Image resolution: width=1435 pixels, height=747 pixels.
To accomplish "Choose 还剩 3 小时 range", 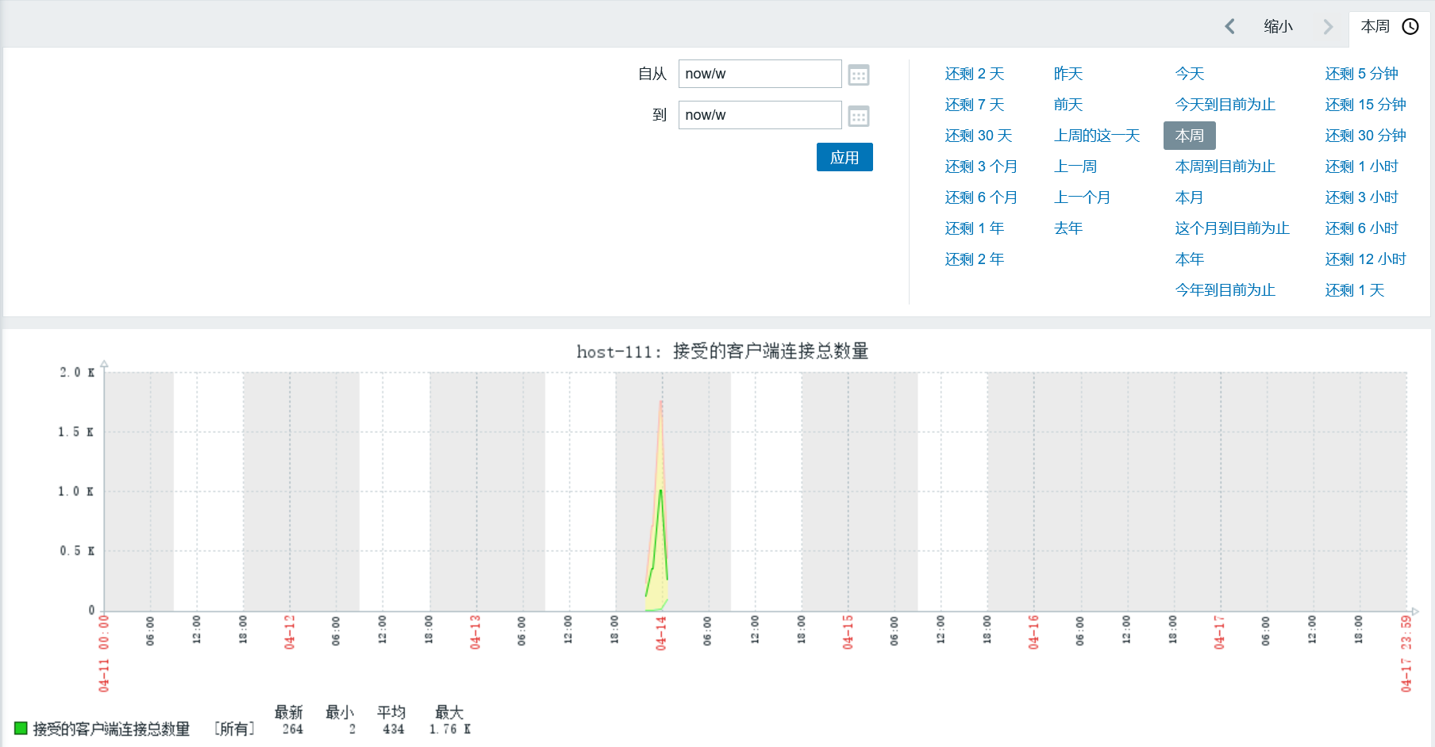I will coord(1362,197).
